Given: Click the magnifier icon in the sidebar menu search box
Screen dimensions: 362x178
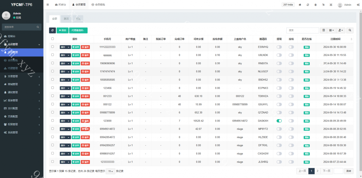Looking at the screenshot, I should pyautogui.click(x=38, y=27).
